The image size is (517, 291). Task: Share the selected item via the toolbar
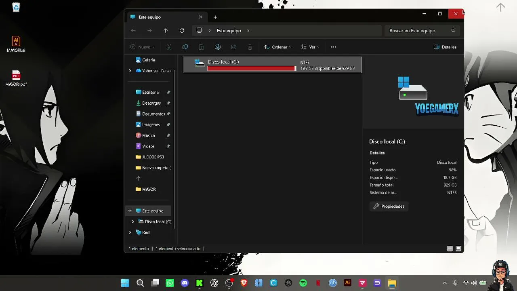(233, 47)
